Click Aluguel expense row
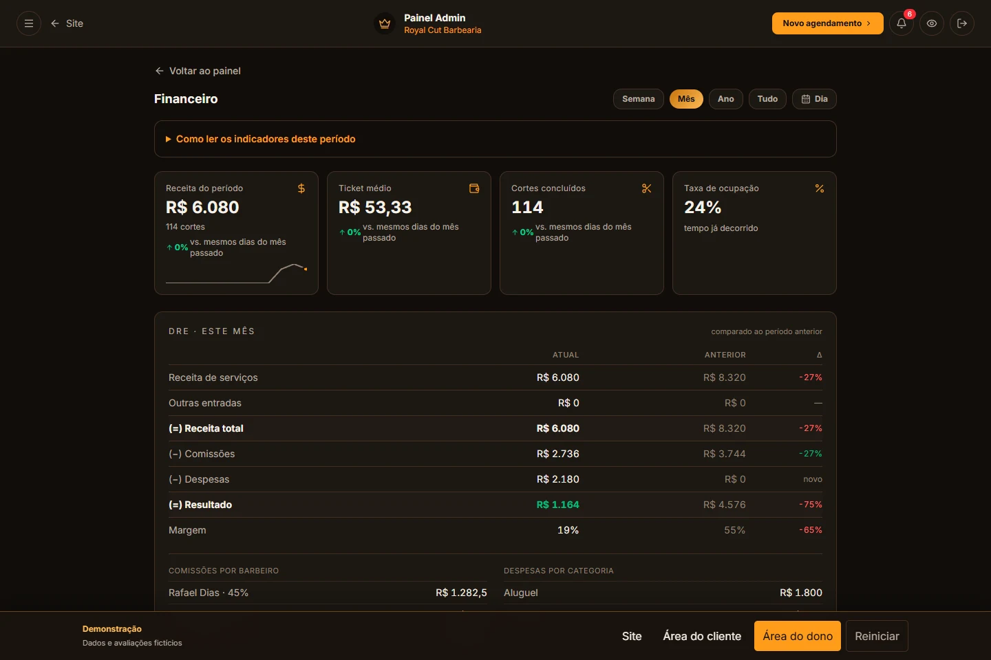 coord(663,593)
